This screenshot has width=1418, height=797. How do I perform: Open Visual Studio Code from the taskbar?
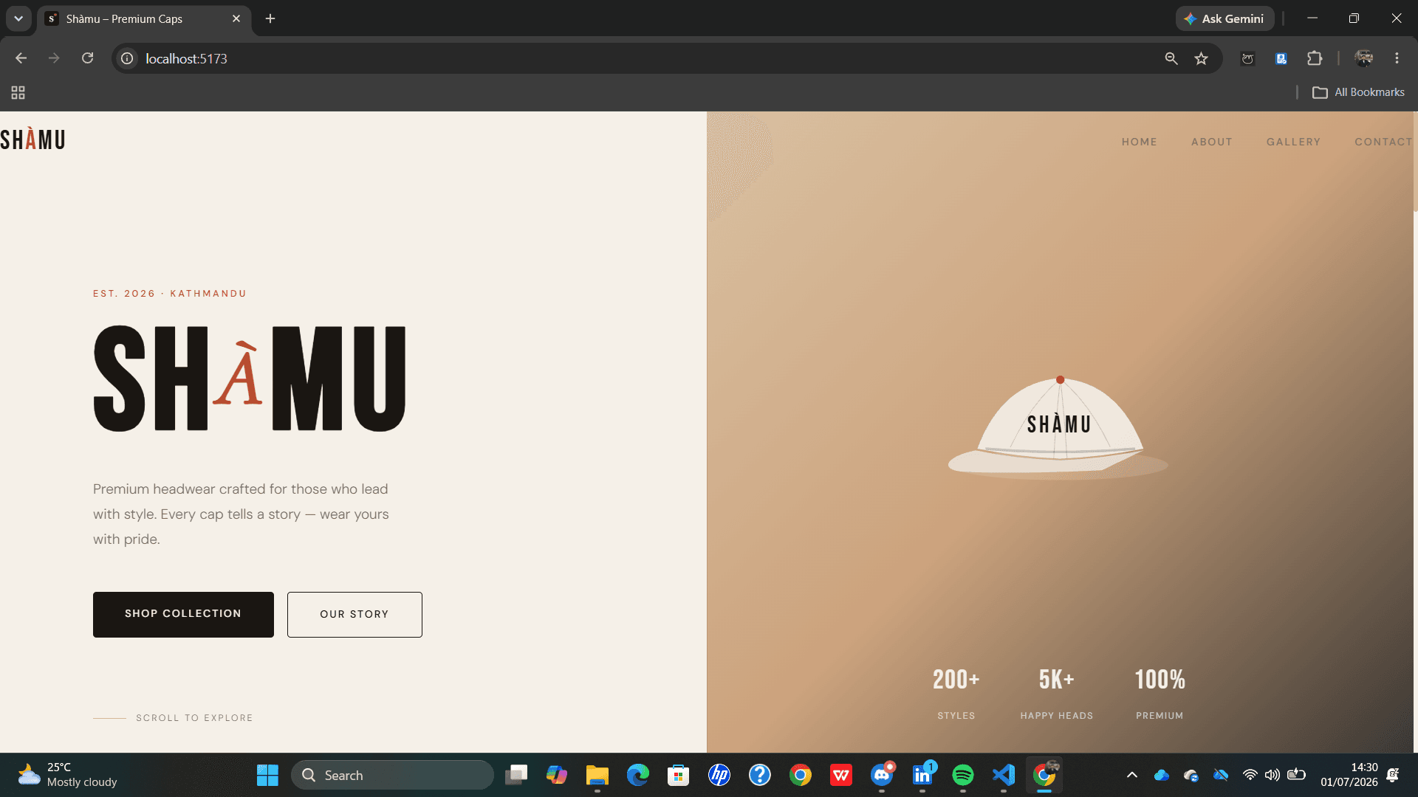click(1004, 775)
